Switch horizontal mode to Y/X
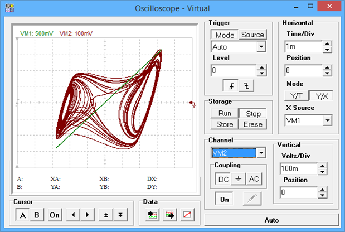The height and width of the screenshot is (232, 345). coord(321,96)
